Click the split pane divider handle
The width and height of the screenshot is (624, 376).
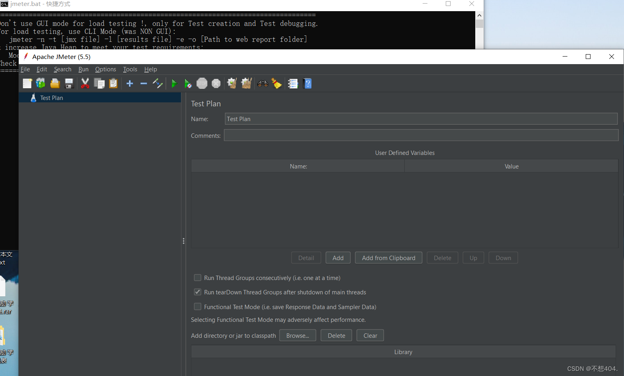[183, 241]
